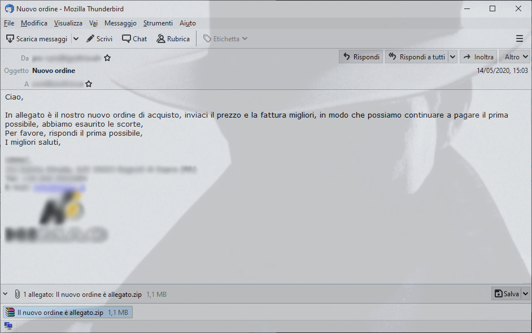Click the Scarica messaggi download icon
Screen dimensions: 532x333
tap(10, 39)
